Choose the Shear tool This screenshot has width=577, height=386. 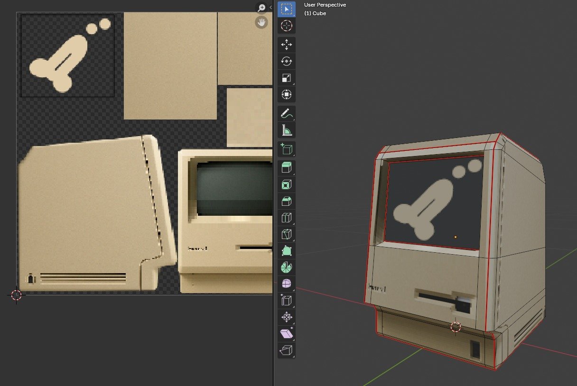(x=287, y=334)
